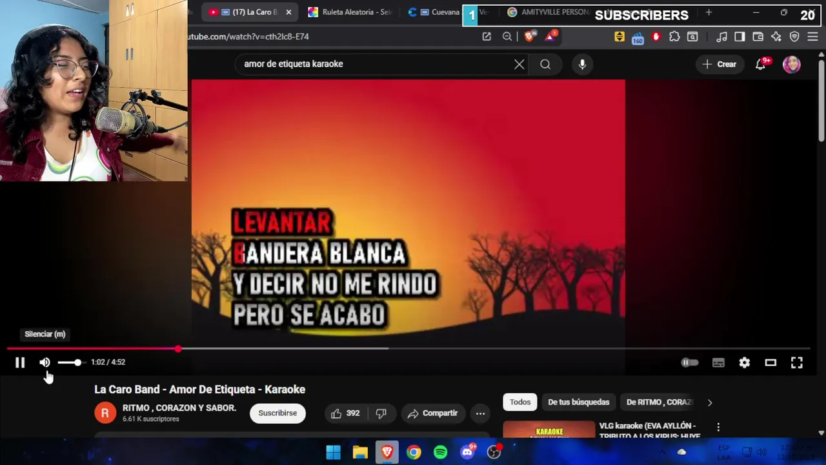Open the more actions ellipsis menu

(x=480, y=413)
